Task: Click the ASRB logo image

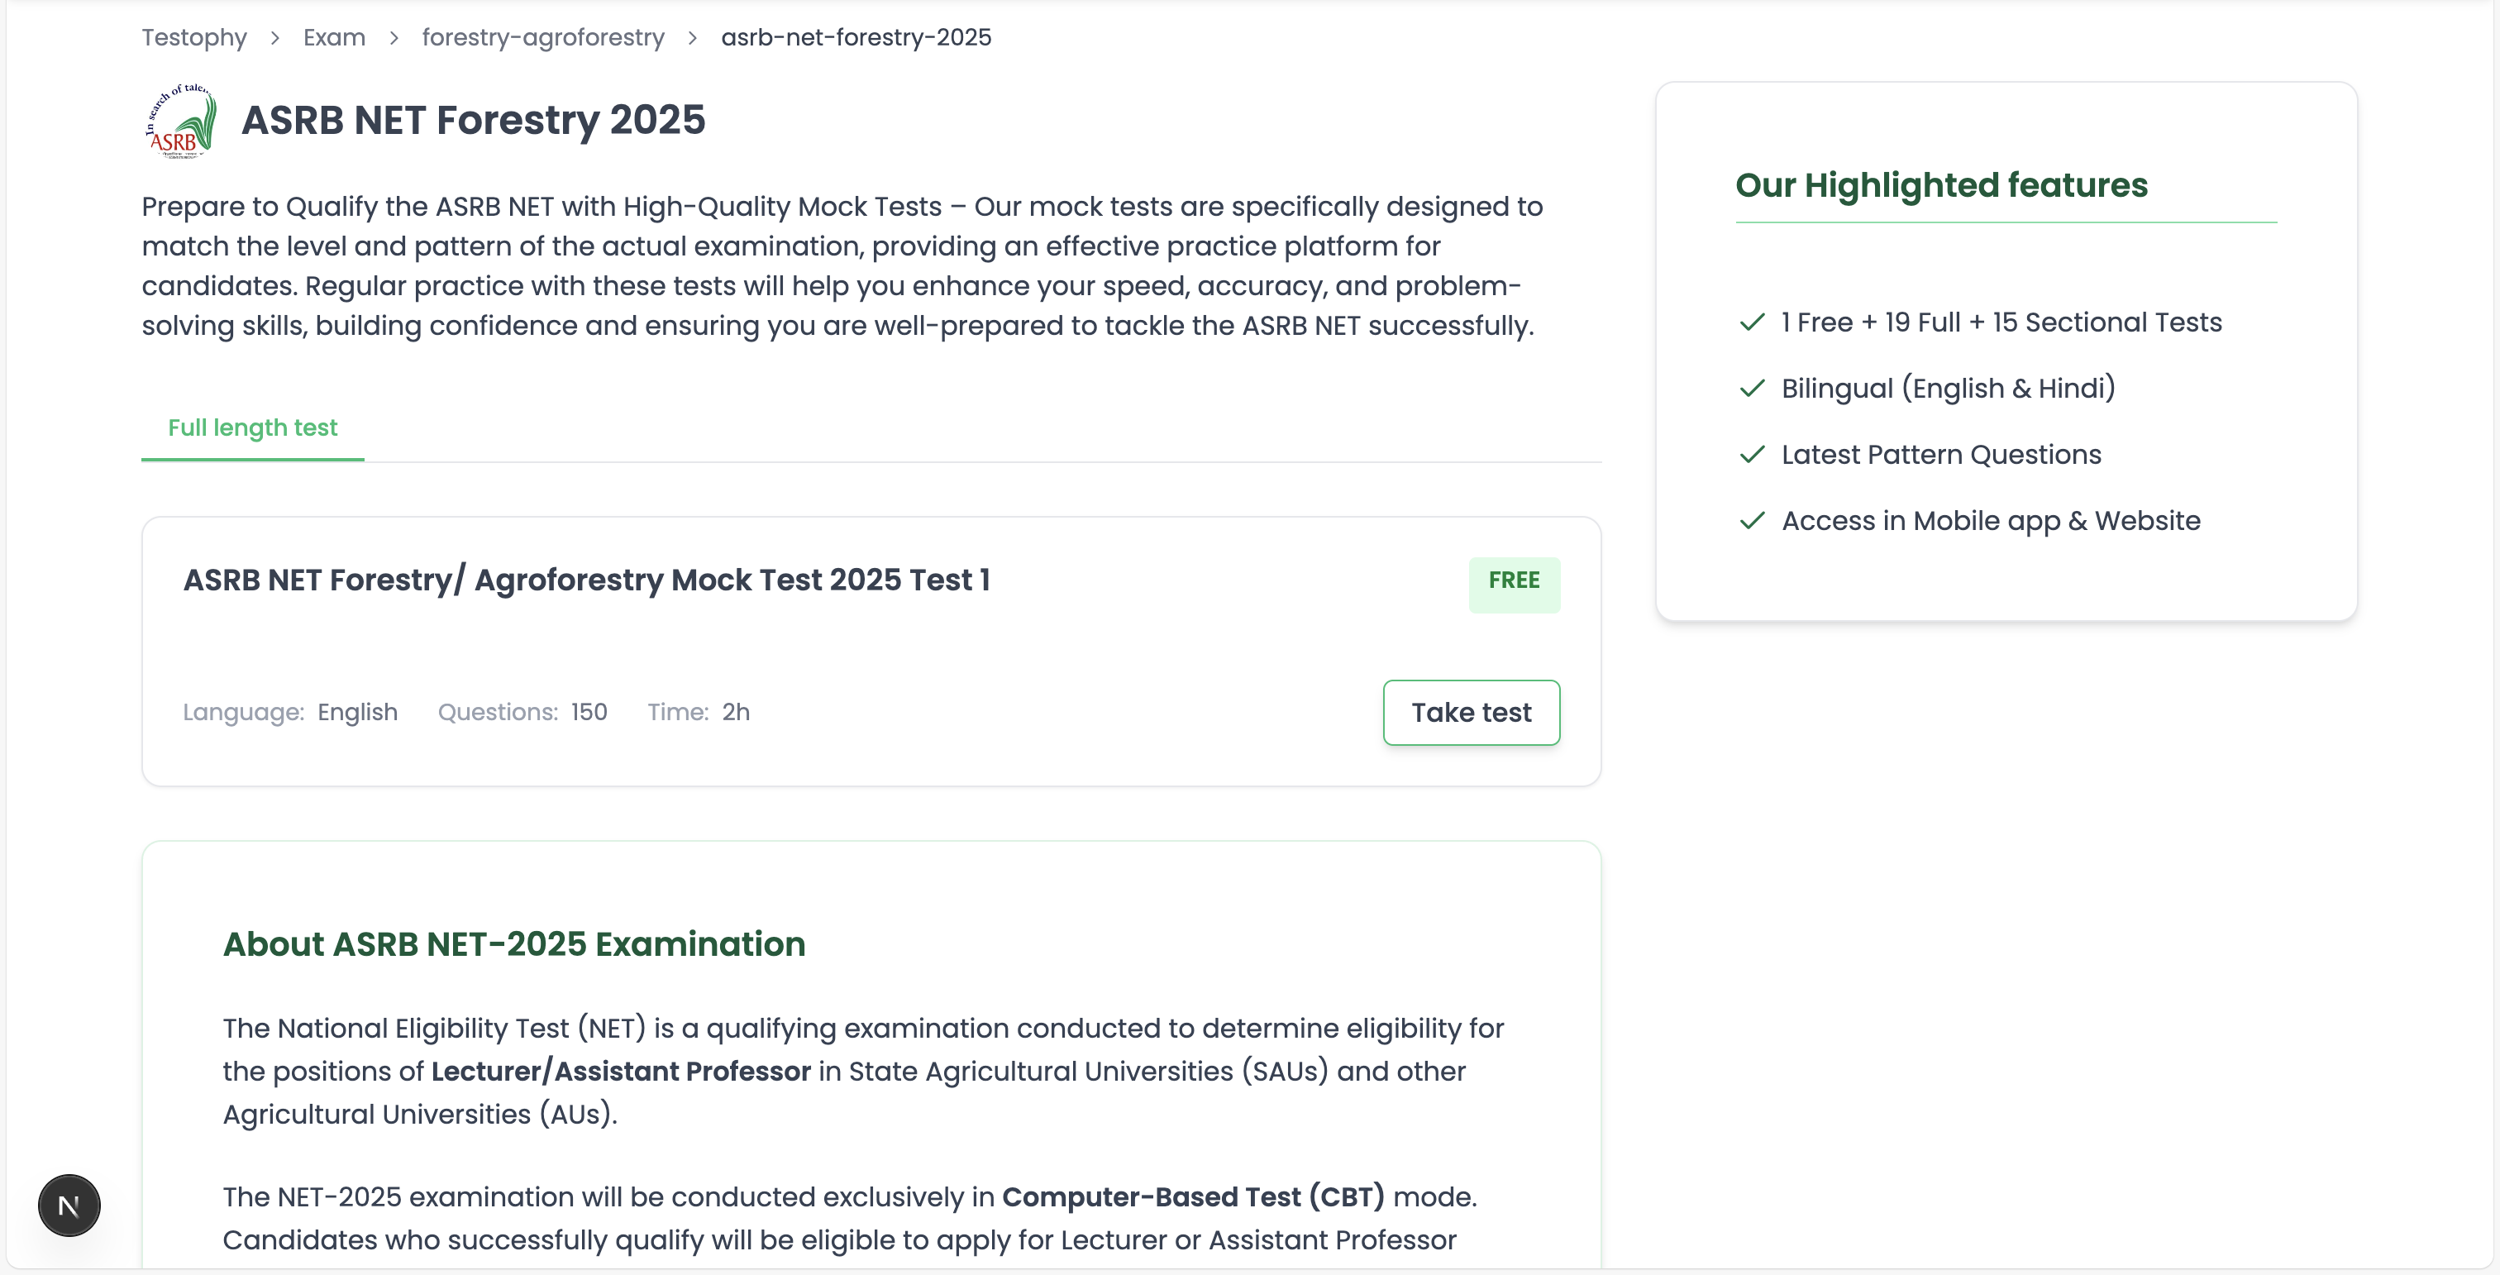Action: [180, 122]
